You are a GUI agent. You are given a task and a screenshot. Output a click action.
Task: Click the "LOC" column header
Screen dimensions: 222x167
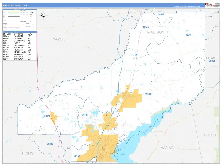(30, 34)
